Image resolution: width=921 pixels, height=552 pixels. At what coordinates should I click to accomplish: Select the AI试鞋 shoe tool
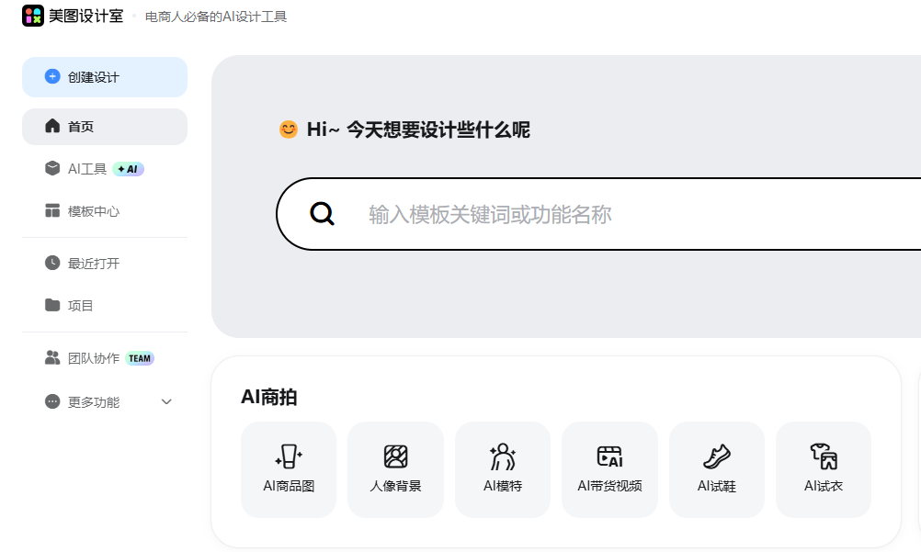pos(717,469)
